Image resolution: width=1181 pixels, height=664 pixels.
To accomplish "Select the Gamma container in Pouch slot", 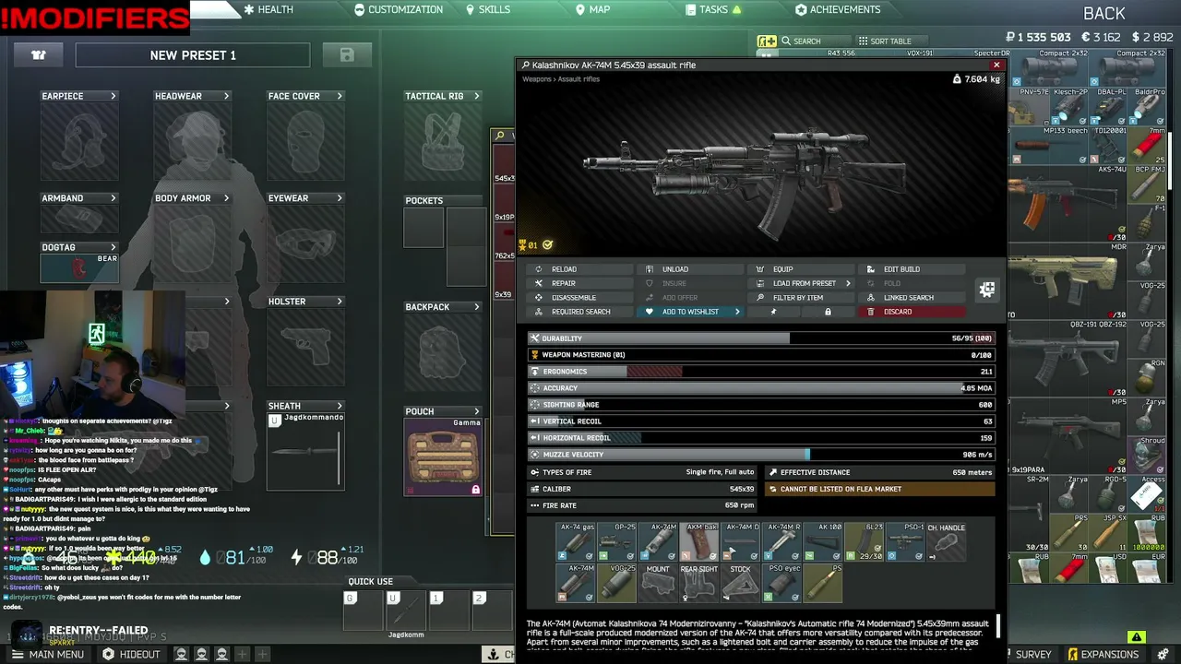I will point(443,456).
